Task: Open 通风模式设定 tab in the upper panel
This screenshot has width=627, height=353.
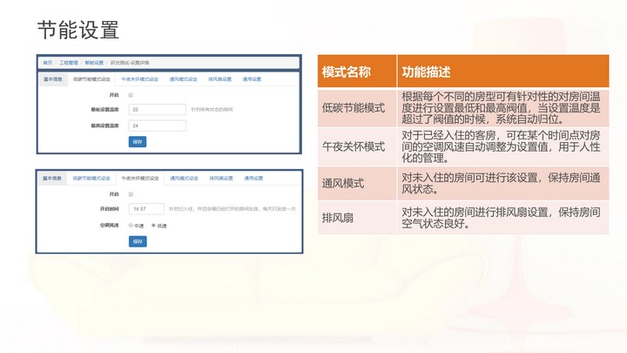Action: [184, 78]
